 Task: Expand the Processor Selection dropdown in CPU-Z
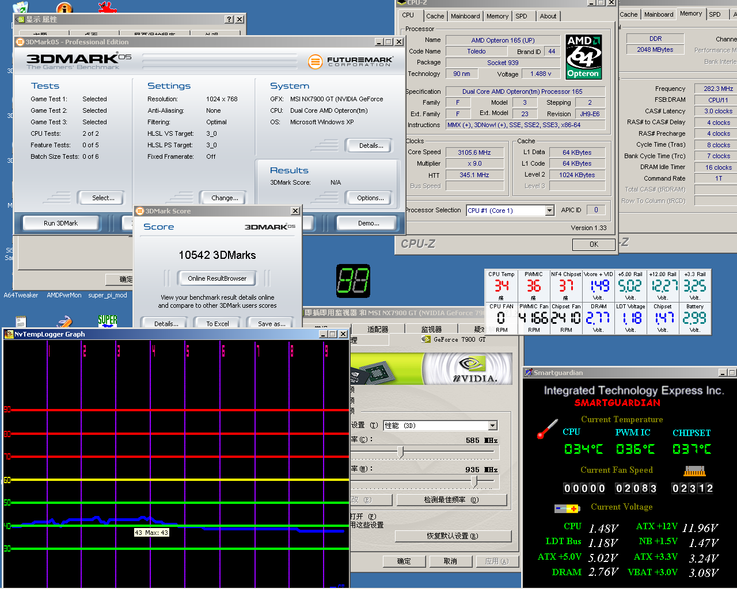pos(549,211)
